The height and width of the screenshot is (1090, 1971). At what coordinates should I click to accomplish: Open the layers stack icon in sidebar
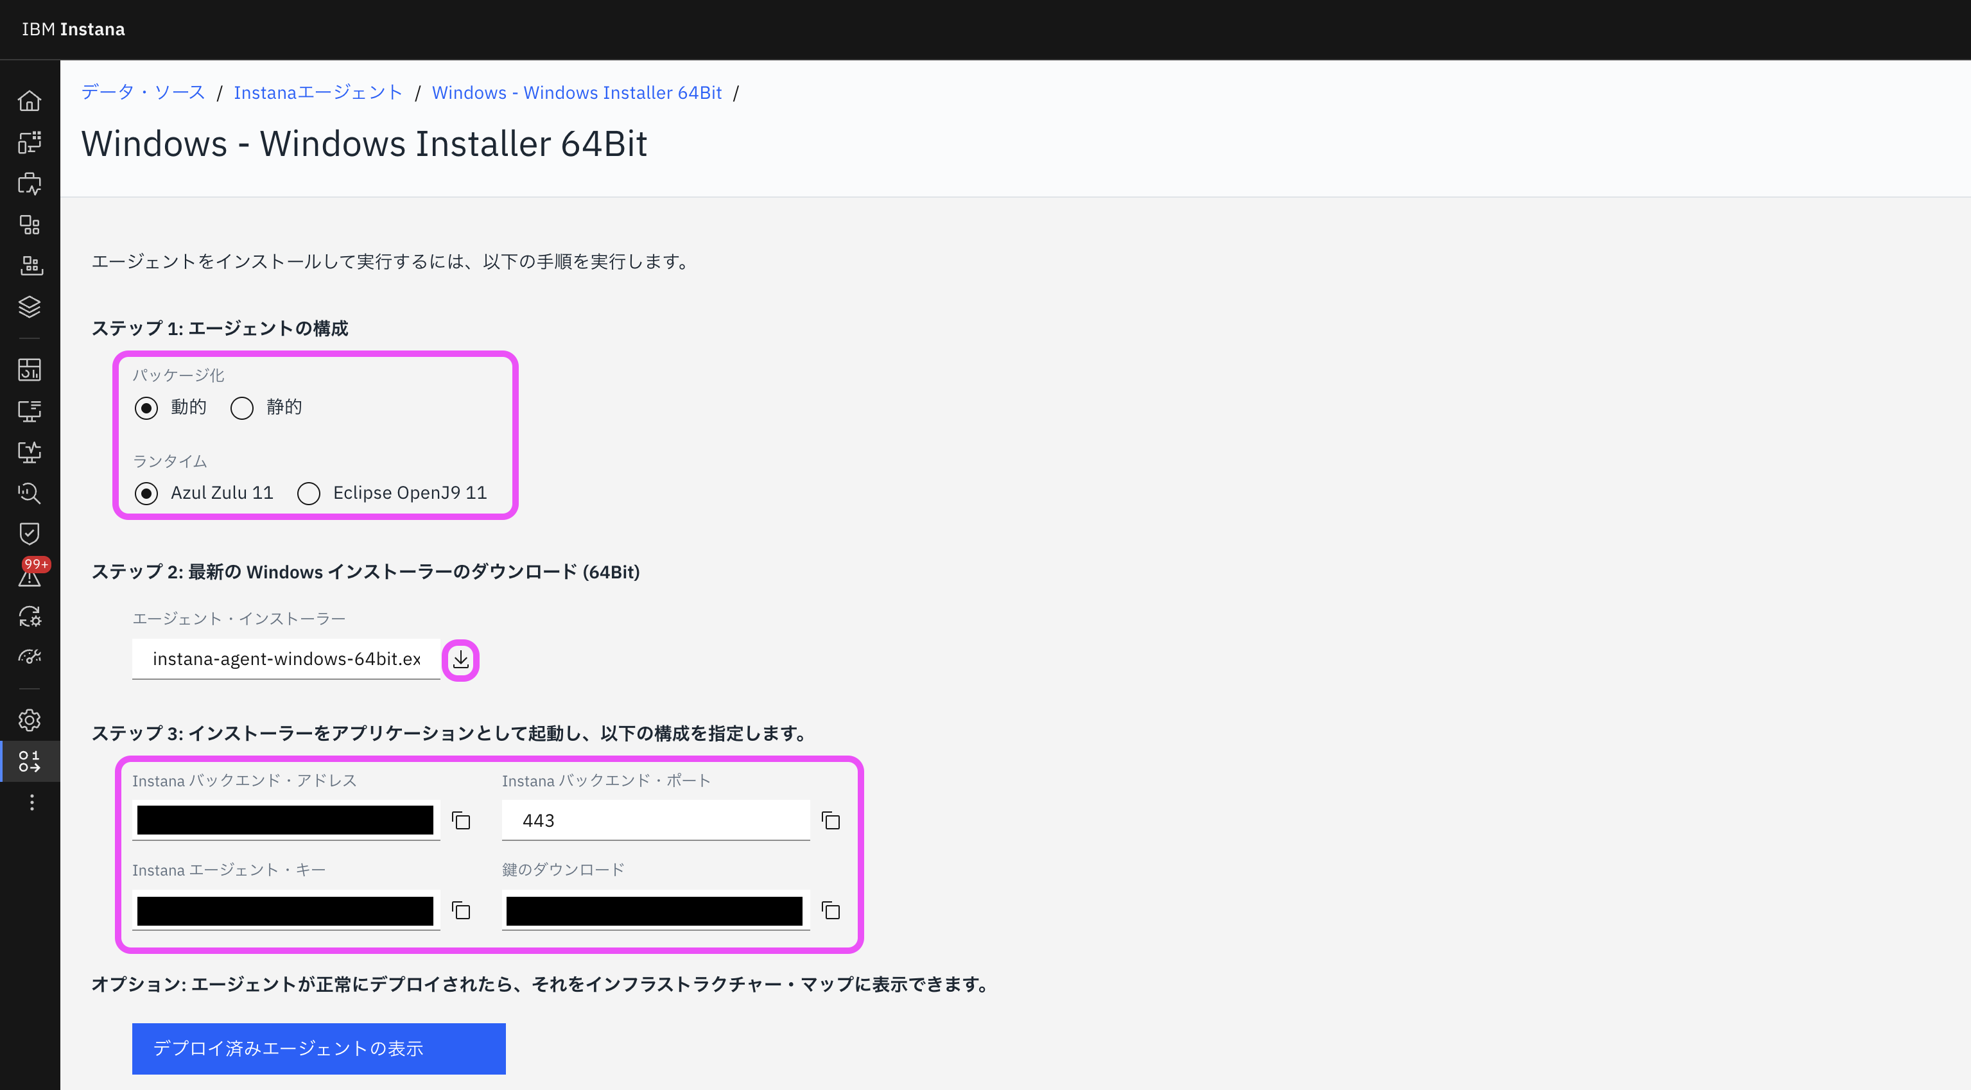click(29, 307)
